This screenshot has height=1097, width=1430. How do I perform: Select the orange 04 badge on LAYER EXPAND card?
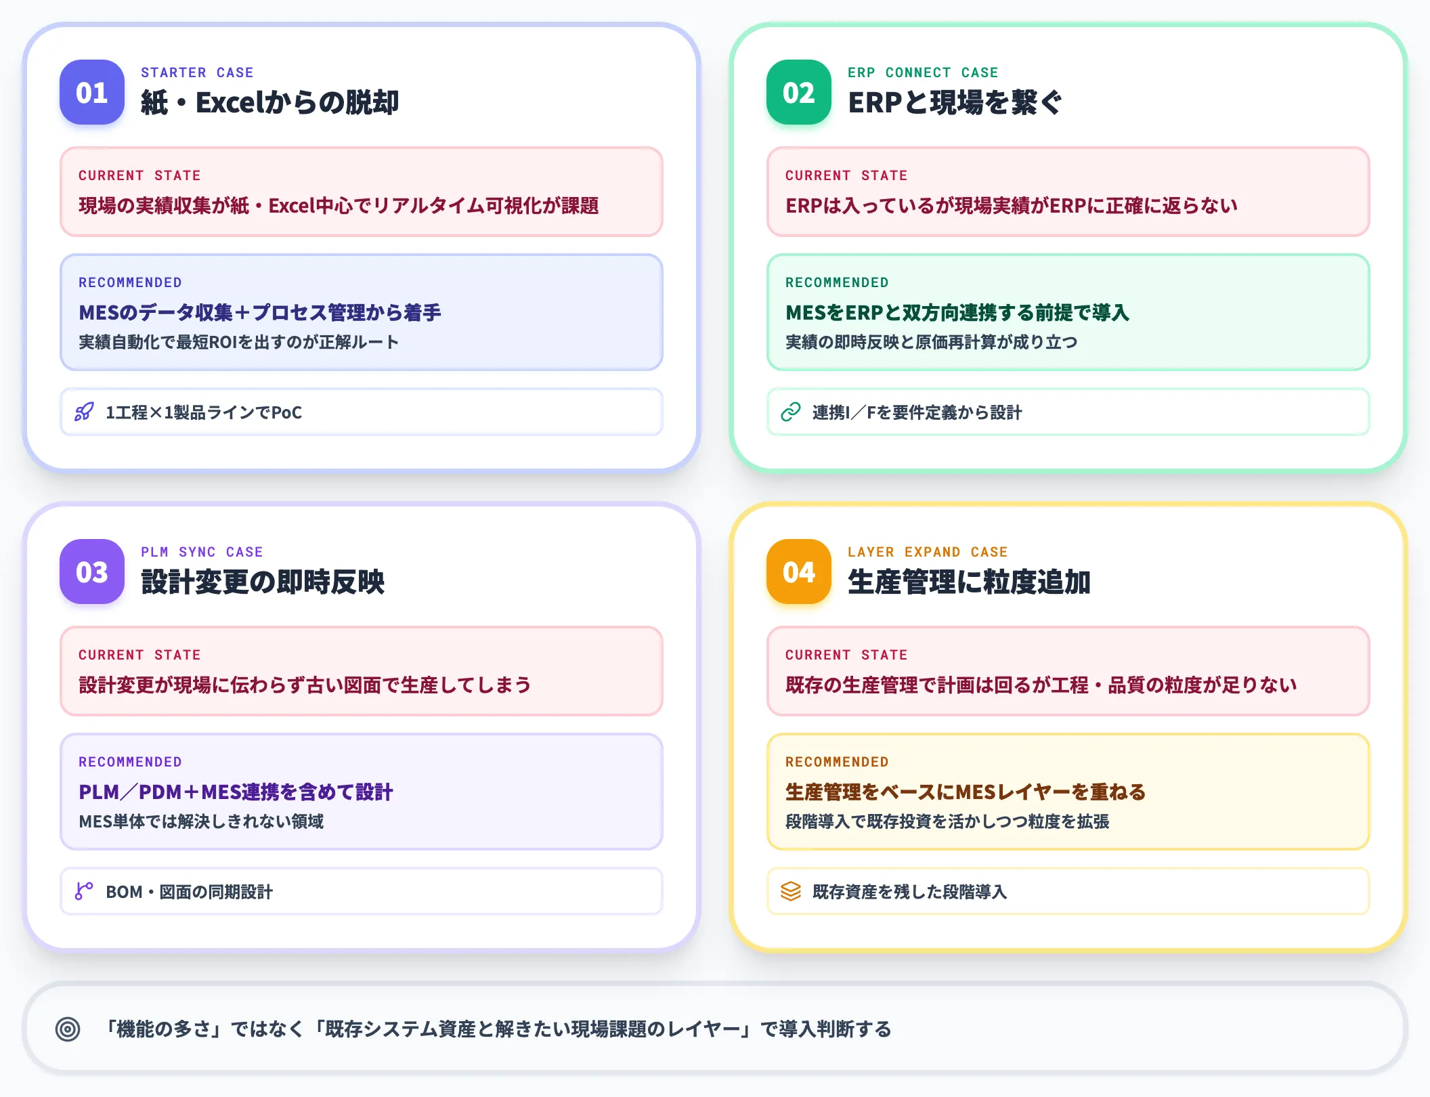798,573
